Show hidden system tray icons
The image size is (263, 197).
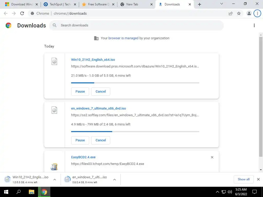(x=217, y=192)
